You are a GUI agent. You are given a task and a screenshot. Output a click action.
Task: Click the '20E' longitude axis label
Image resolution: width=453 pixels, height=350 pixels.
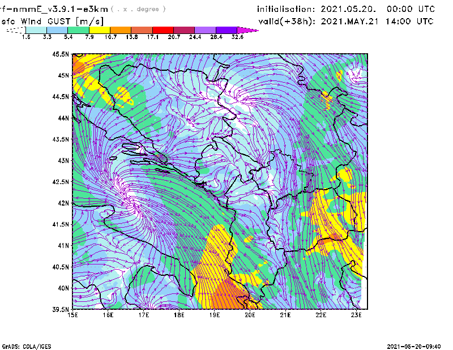pos(250,315)
